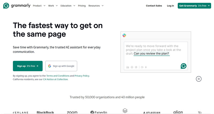
Task: Open the Product menu
Action: coord(37,6)
